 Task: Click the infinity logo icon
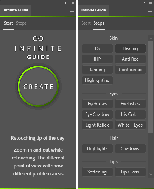click(38, 39)
